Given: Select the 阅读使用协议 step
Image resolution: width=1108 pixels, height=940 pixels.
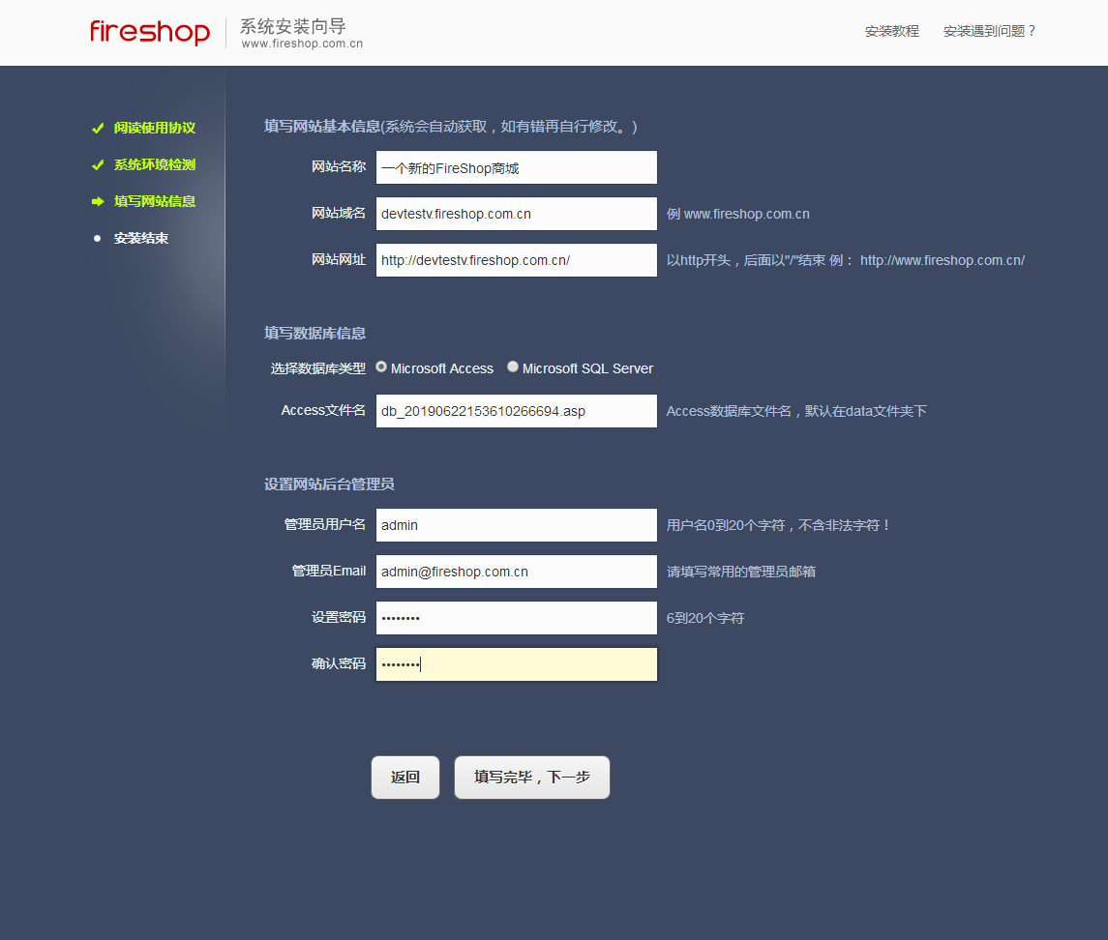Looking at the screenshot, I should click(x=155, y=128).
